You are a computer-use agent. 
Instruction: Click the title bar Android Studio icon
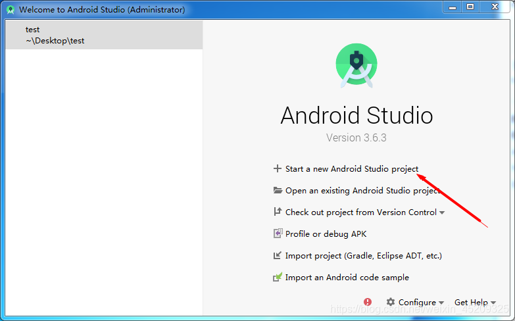[11, 9]
